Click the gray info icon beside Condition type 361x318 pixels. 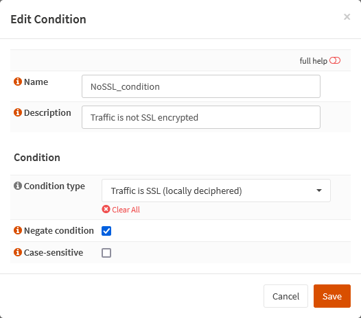pos(18,186)
